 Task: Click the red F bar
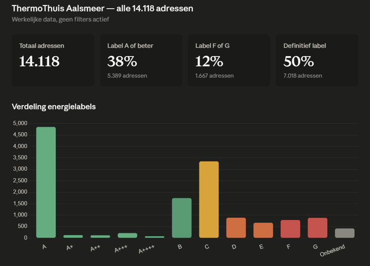[290, 229]
